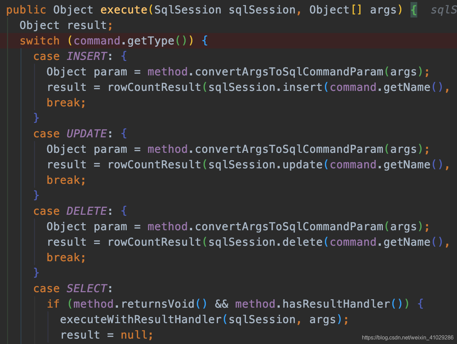457x344 pixels.
Task: Click "convertArgsToSqlCommandParam" in the DELETE case
Action: click(289, 227)
